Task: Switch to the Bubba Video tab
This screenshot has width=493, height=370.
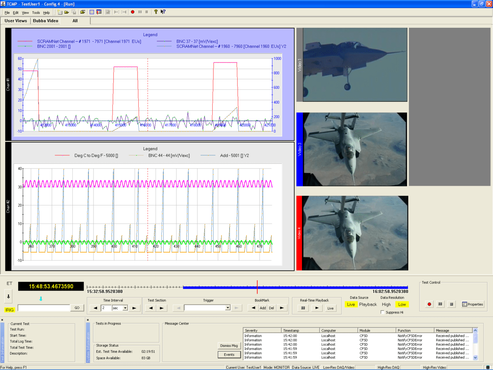Action: point(45,21)
